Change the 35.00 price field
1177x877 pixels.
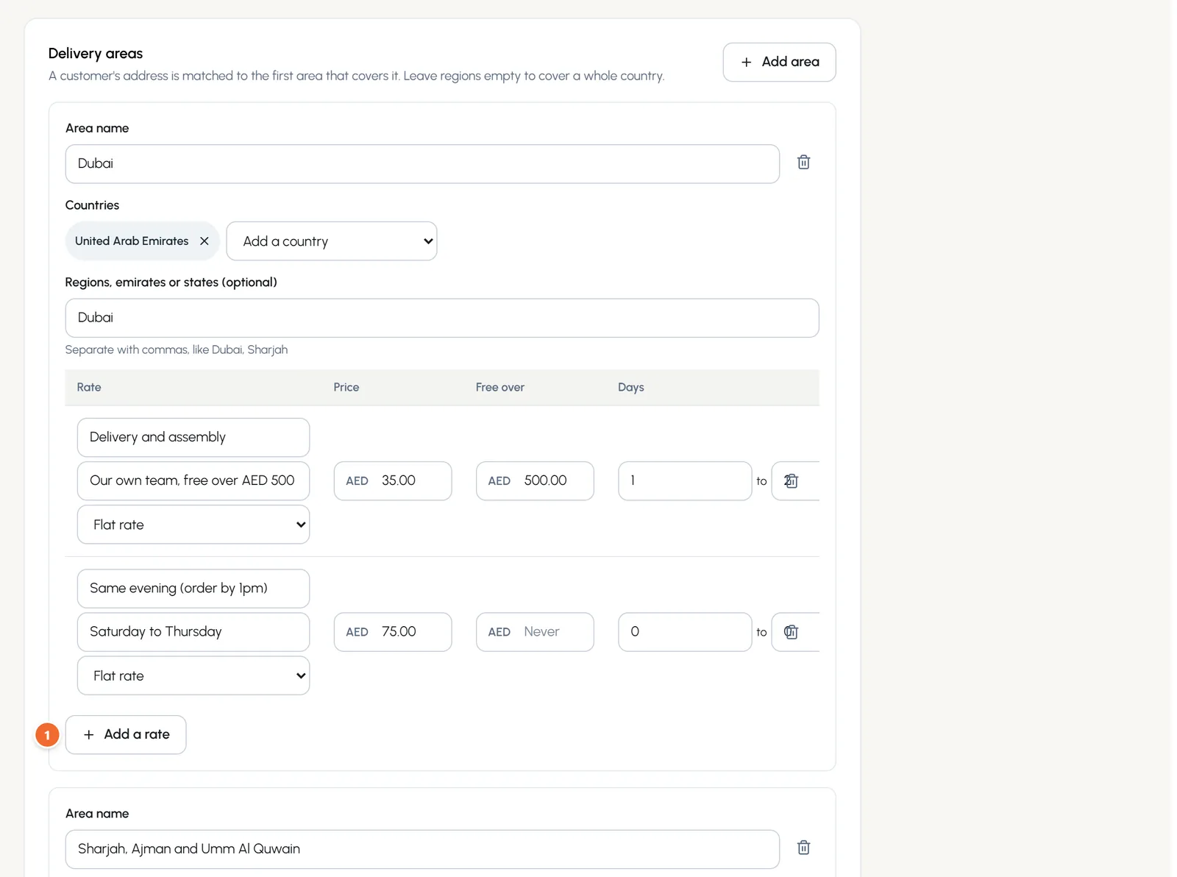coord(393,480)
